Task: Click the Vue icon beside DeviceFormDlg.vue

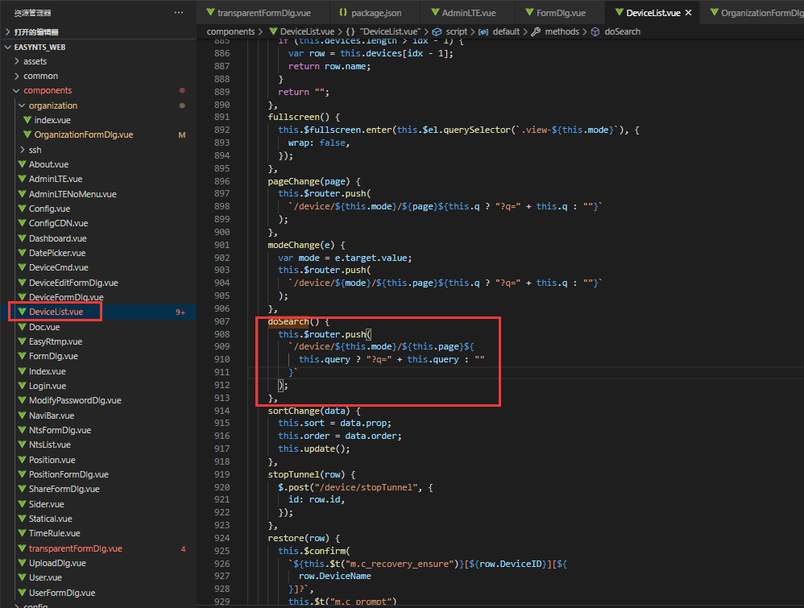Action: pyautogui.click(x=22, y=297)
